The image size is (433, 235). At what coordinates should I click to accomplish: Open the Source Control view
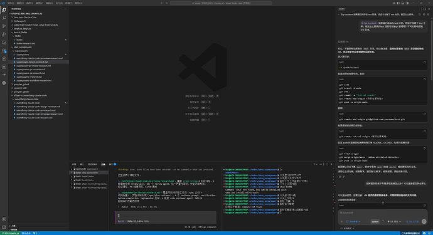coord(4,26)
